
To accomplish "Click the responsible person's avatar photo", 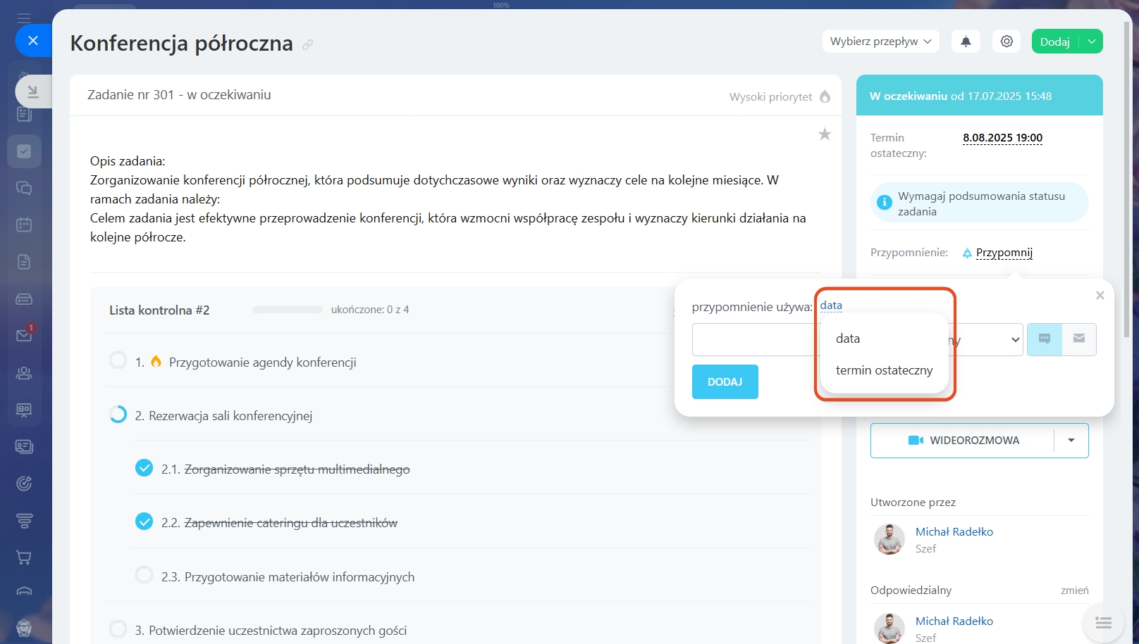I will (889, 629).
